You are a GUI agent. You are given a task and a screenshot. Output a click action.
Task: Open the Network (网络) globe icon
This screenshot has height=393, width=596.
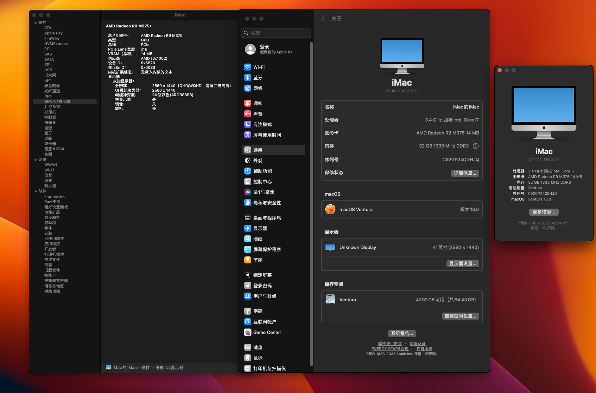pyautogui.click(x=248, y=88)
